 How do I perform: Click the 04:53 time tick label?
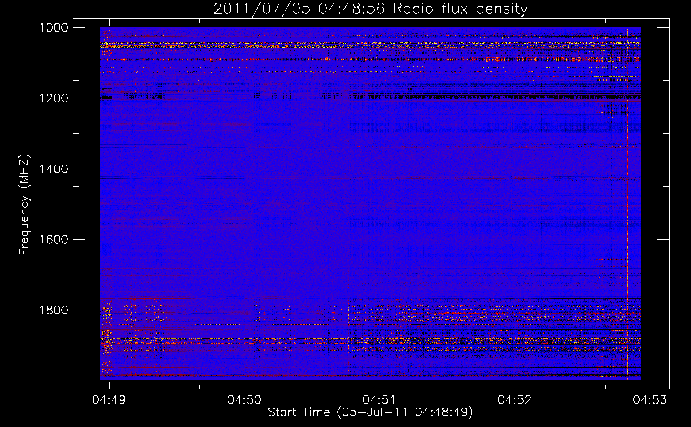(x=650, y=400)
